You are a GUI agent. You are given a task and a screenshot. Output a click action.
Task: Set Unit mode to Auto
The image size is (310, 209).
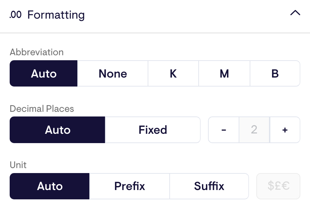[x=49, y=186]
